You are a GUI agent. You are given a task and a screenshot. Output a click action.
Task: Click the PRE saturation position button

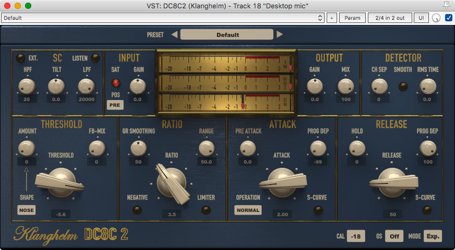pos(115,105)
